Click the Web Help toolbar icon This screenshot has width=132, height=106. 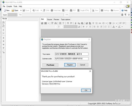[52, 11]
